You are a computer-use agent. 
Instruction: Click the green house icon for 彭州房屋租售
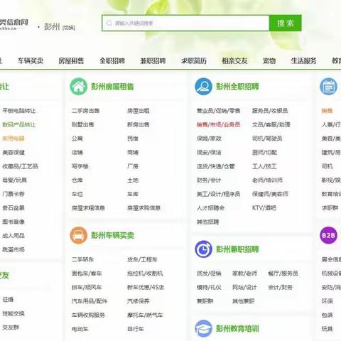coord(79,87)
